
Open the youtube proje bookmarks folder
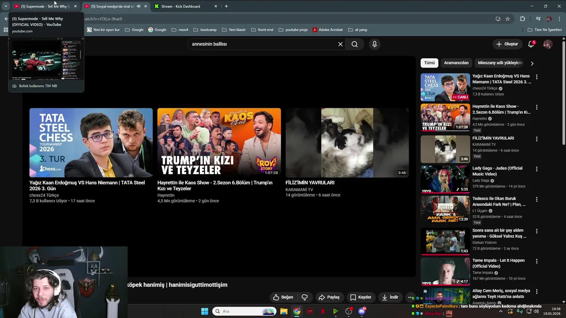tap(293, 30)
